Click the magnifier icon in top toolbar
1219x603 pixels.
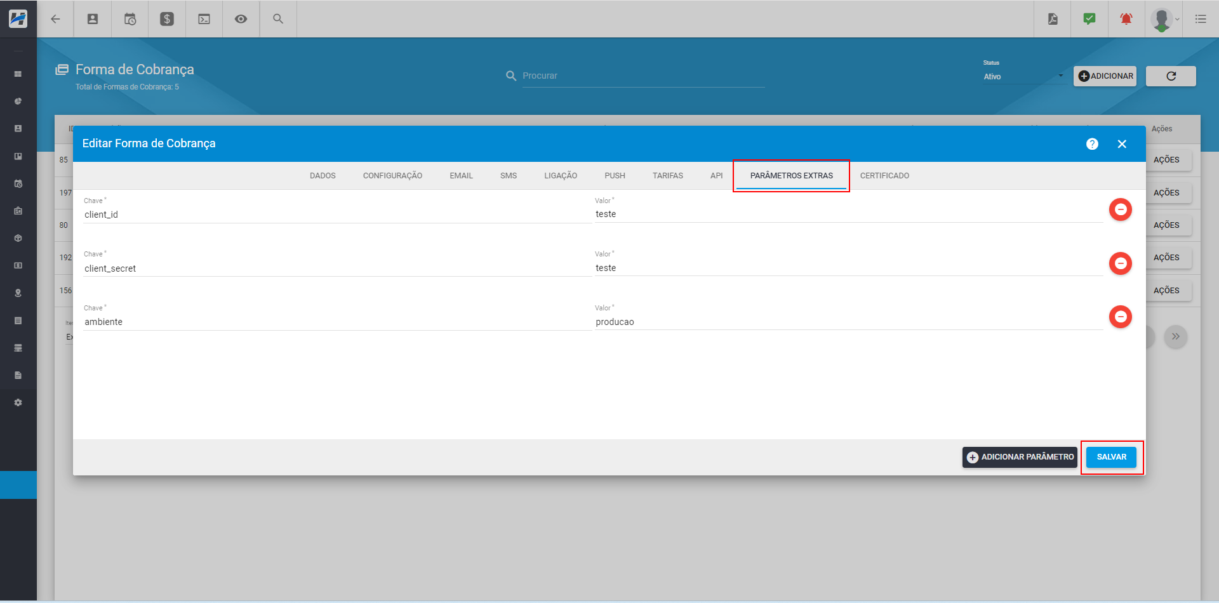(x=278, y=19)
